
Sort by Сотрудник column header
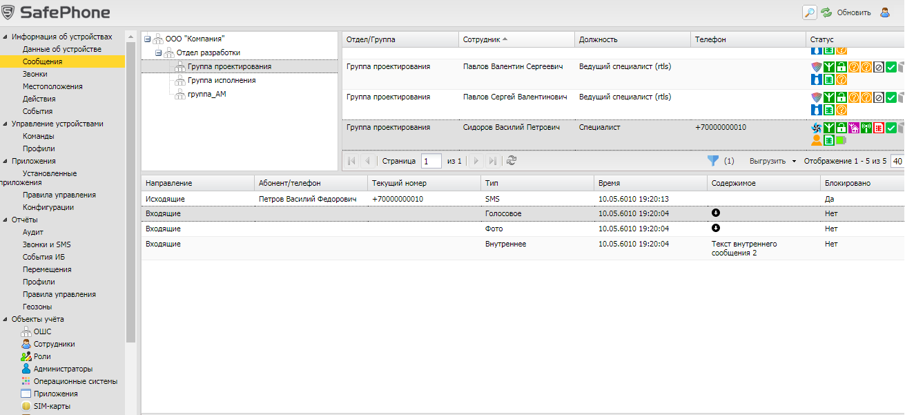coord(516,40)
